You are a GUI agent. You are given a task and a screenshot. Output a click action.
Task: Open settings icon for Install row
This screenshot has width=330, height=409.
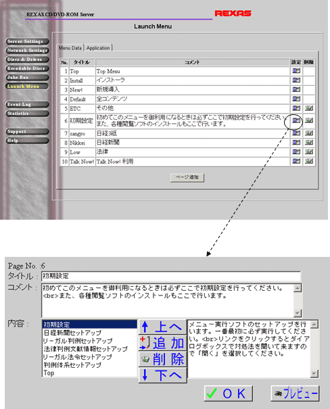click(x=296, y=80)
